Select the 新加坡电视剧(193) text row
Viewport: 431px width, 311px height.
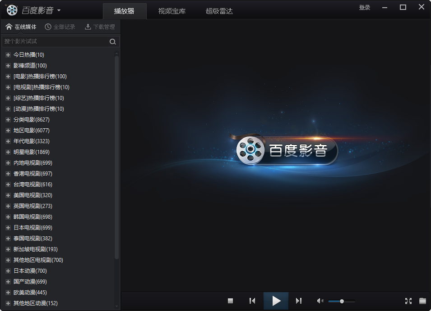pos(36,249)
